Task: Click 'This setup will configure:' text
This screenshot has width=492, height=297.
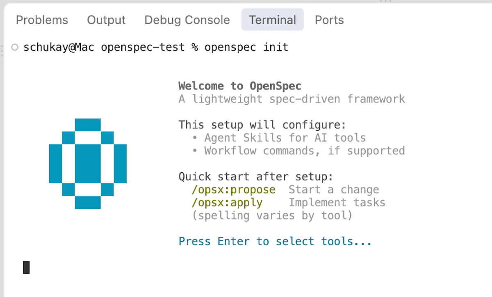Action: [x=262, y=125]
